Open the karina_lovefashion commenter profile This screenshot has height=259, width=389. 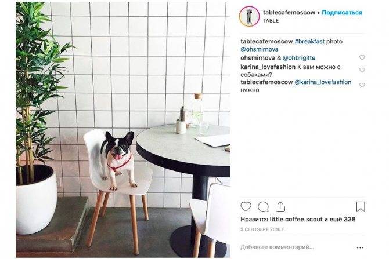[x=268, y=67]
